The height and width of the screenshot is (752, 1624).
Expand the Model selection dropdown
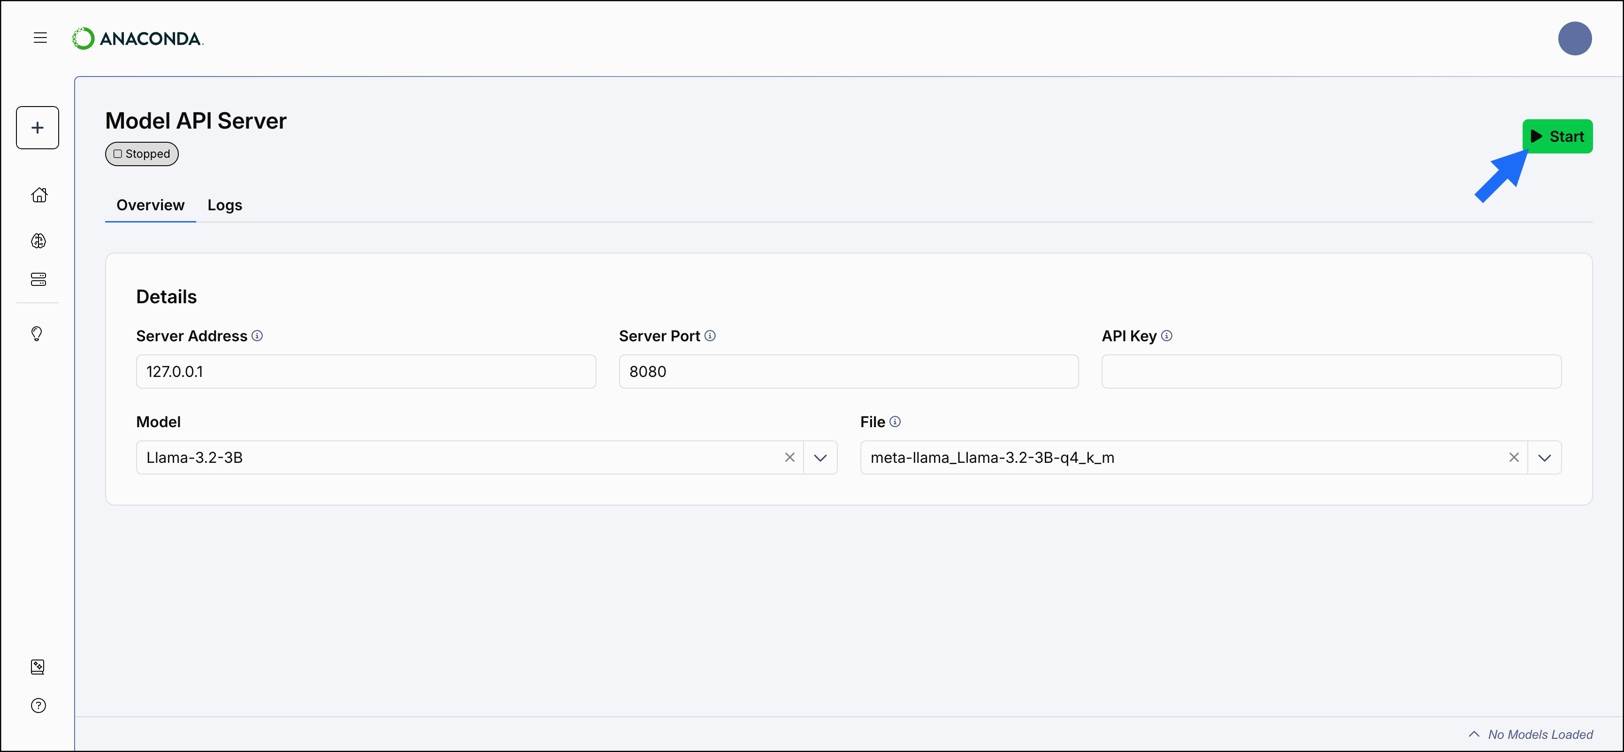pyautogui.click(x=821, y=457)
